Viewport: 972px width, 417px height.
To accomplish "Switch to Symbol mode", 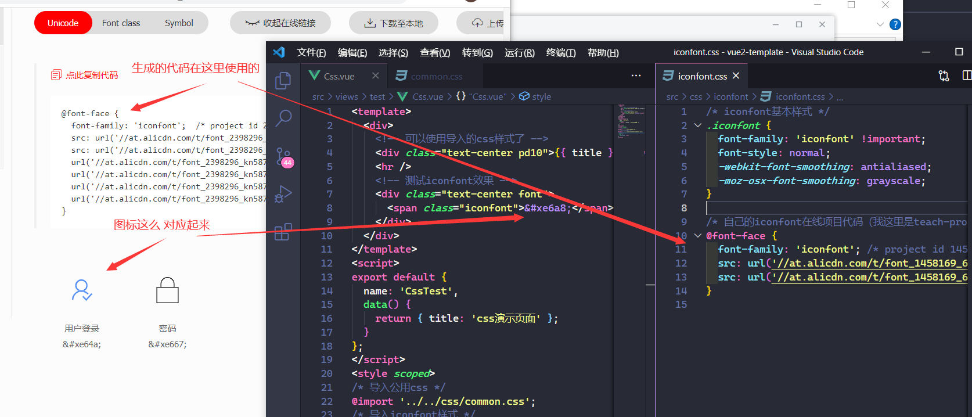I will pos(179,23).
